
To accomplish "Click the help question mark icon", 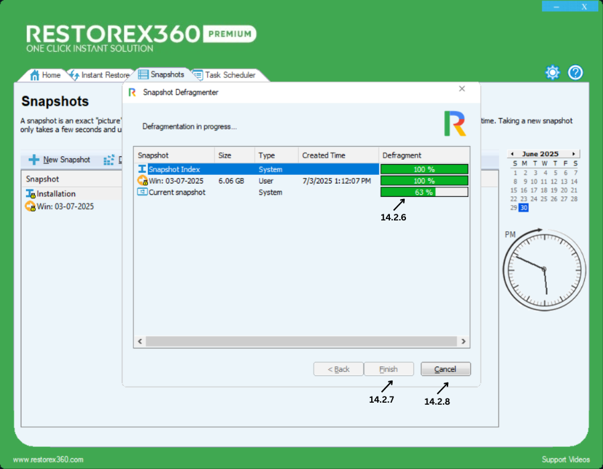I will (576, 73).
